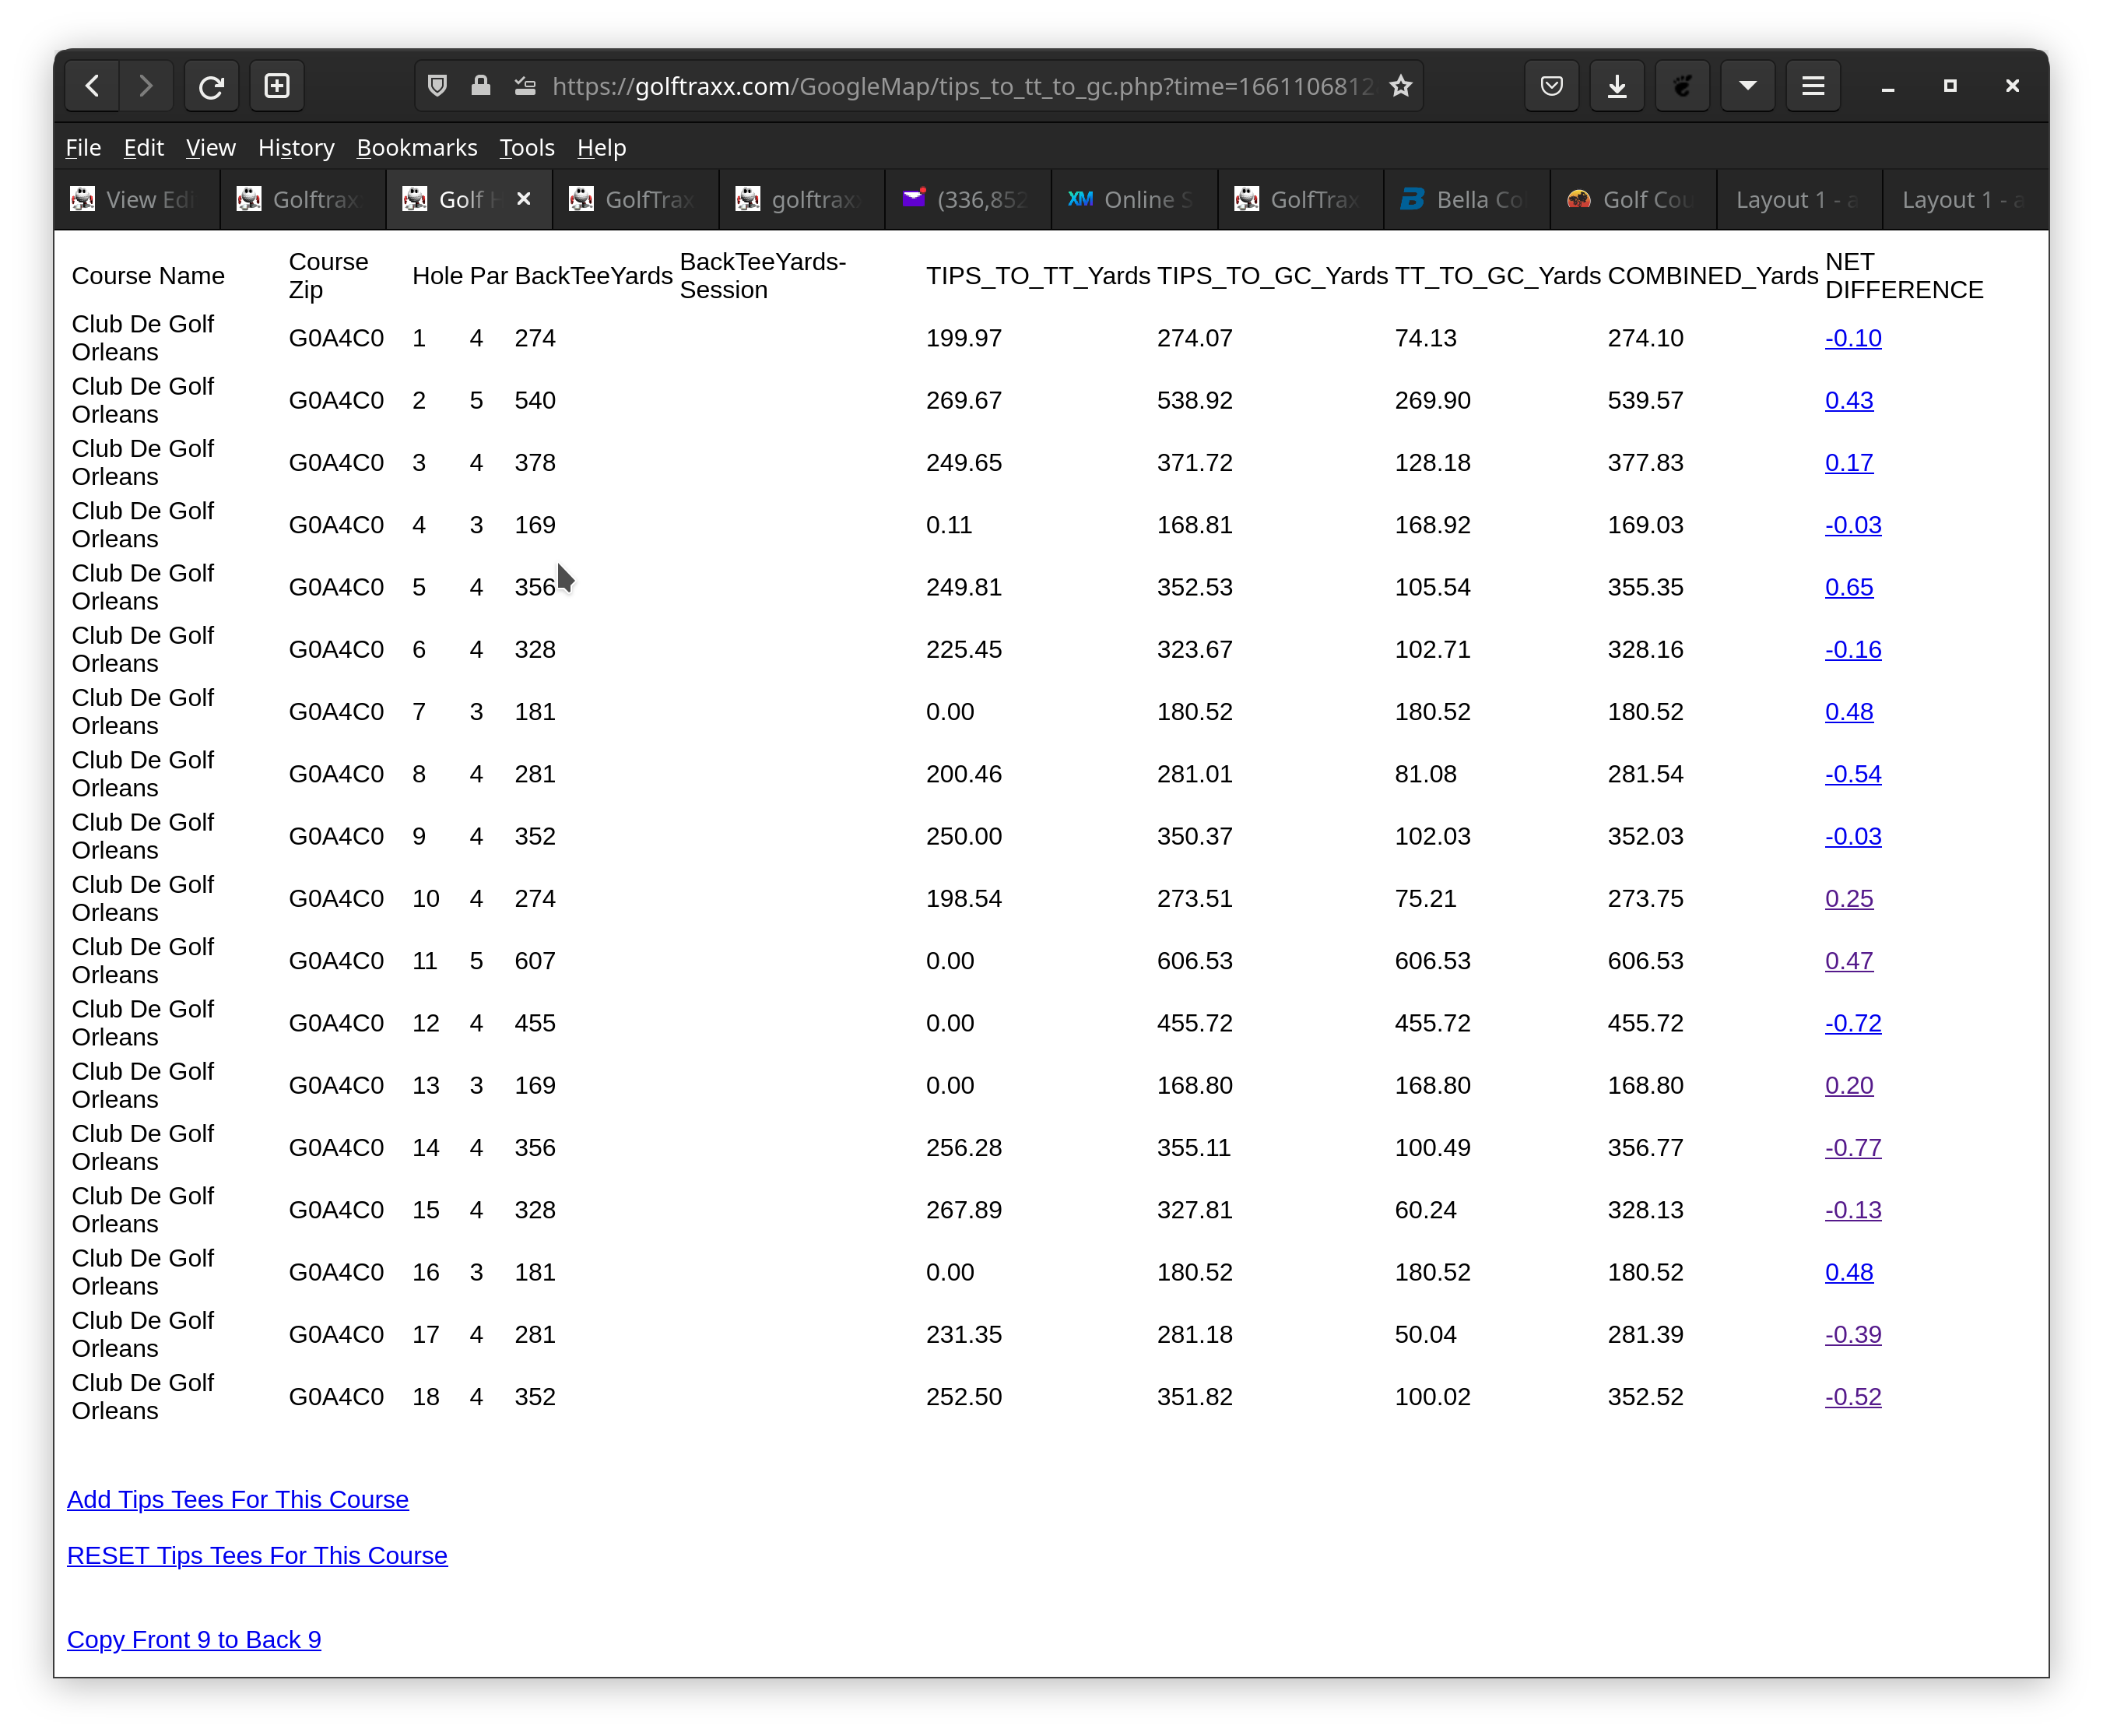
Task: Click the shield tracking protection icon
Action: point(437,86)
